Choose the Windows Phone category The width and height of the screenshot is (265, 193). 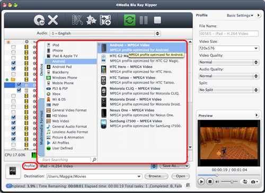click(x=70, y=78)
